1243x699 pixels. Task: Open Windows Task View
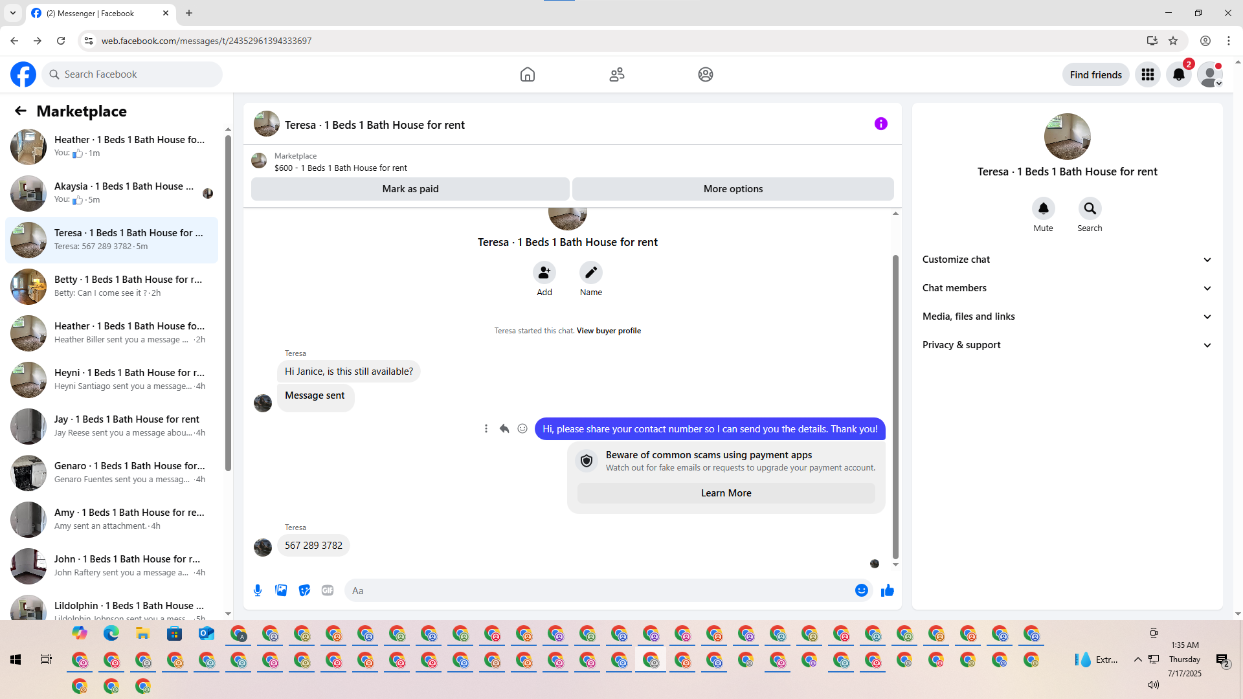tap(47, 660)
